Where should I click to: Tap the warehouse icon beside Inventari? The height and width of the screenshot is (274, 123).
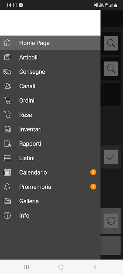[7, 129]
